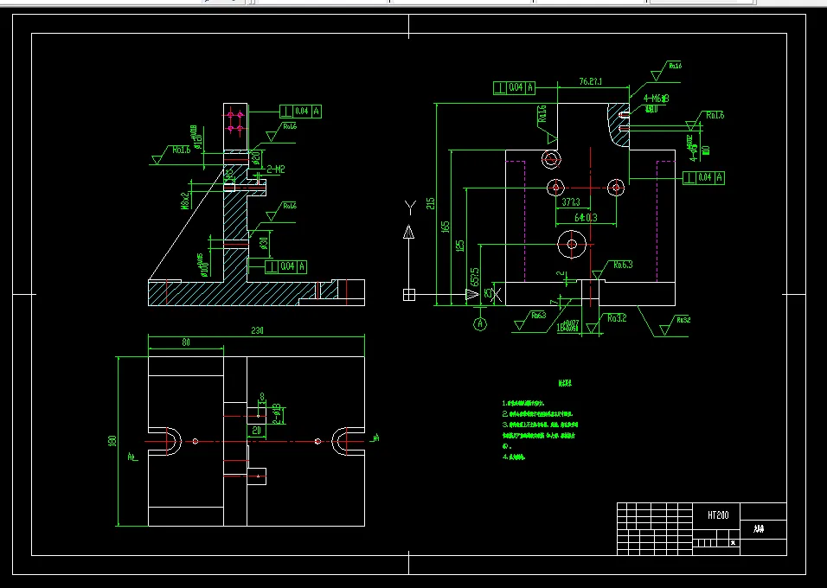Image resolution: width=827 pixels, height=588 pixels.
Task: Select the Ra1.6 symbol left of section view
Action: pos(171,156)
